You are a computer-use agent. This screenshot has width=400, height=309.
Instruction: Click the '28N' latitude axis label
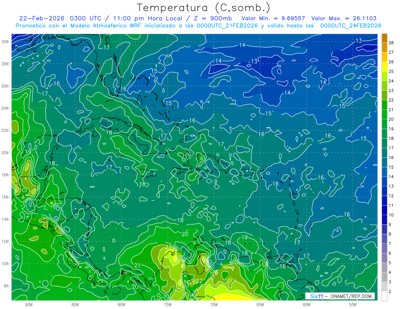[x=5, y=64]
